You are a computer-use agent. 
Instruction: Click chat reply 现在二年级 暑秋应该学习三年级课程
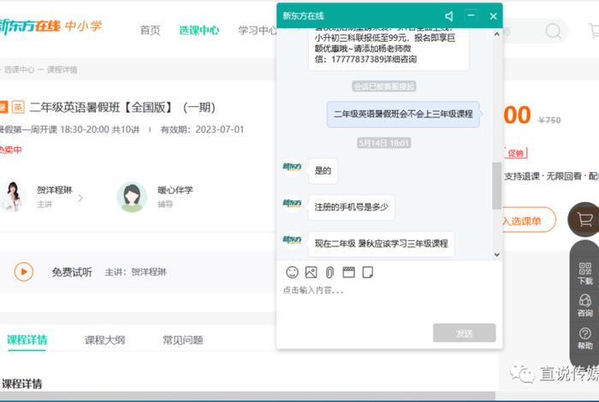382,244
